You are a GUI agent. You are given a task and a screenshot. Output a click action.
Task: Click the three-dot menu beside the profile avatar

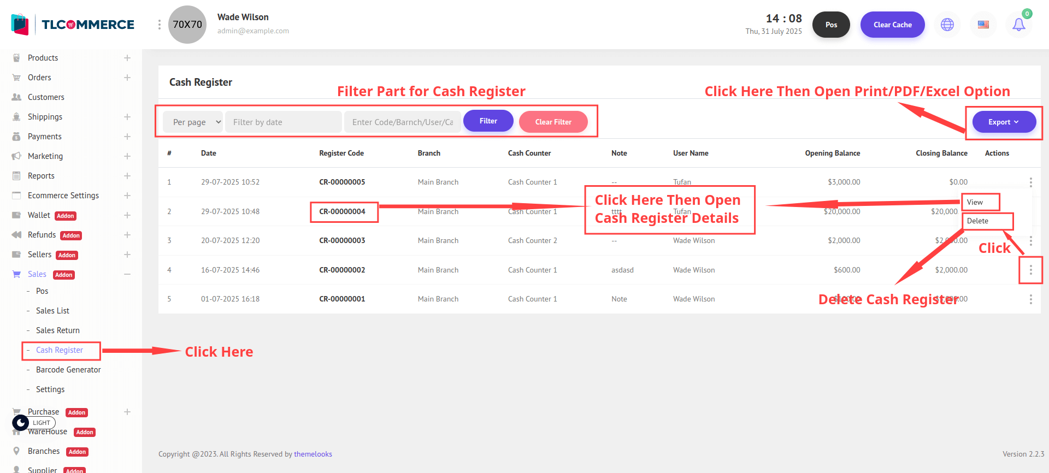coord(159,25)
